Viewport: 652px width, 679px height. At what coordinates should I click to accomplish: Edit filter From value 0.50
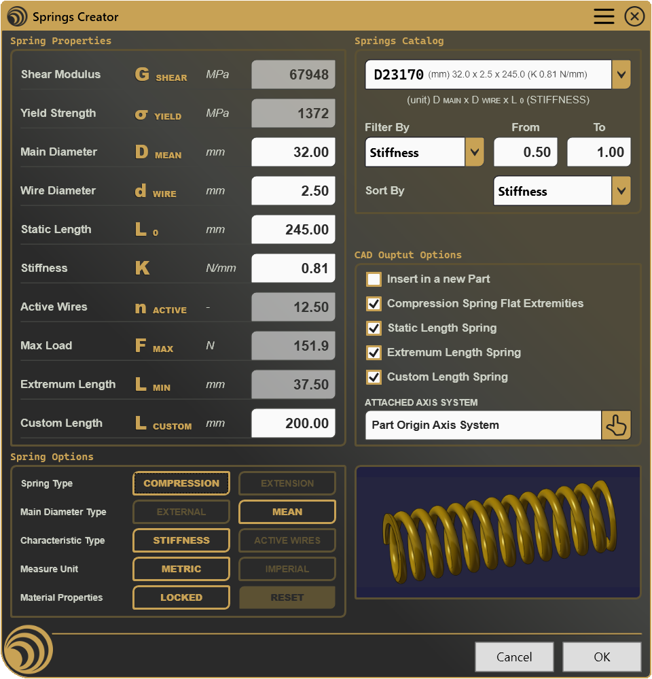point(526,152)
